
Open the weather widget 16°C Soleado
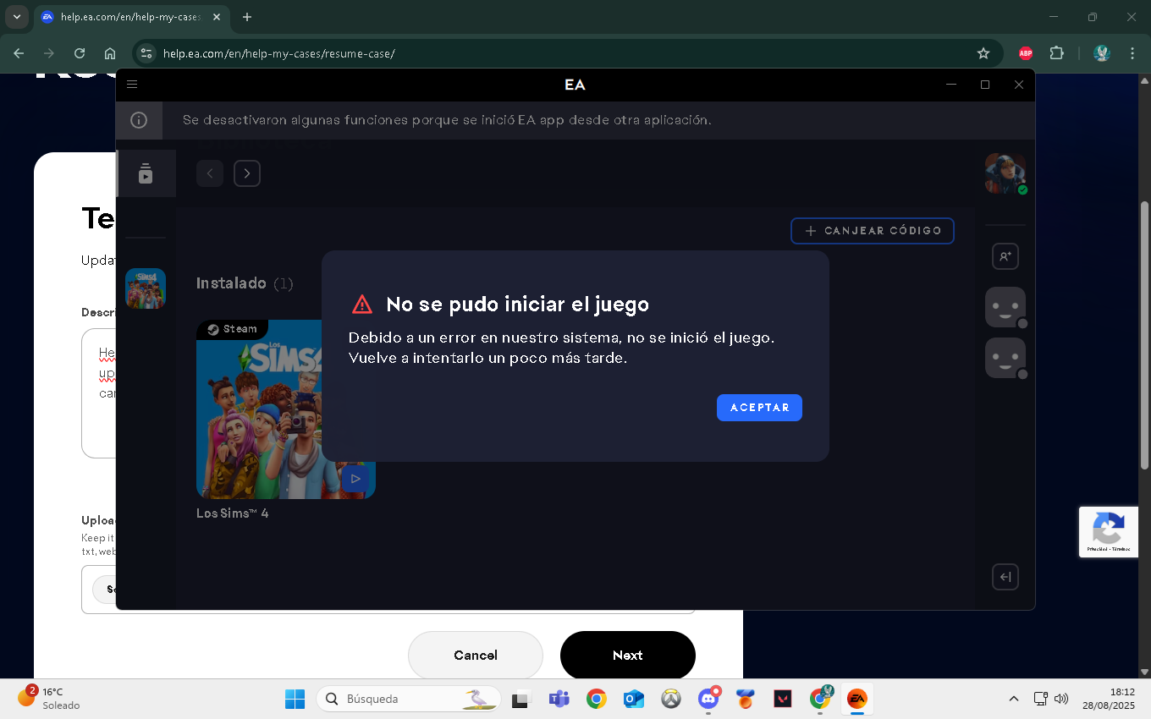[x=51, y=699]
